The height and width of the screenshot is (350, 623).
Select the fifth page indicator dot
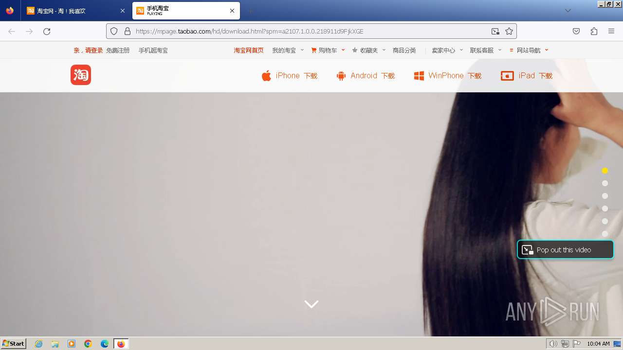coord(605,221)
